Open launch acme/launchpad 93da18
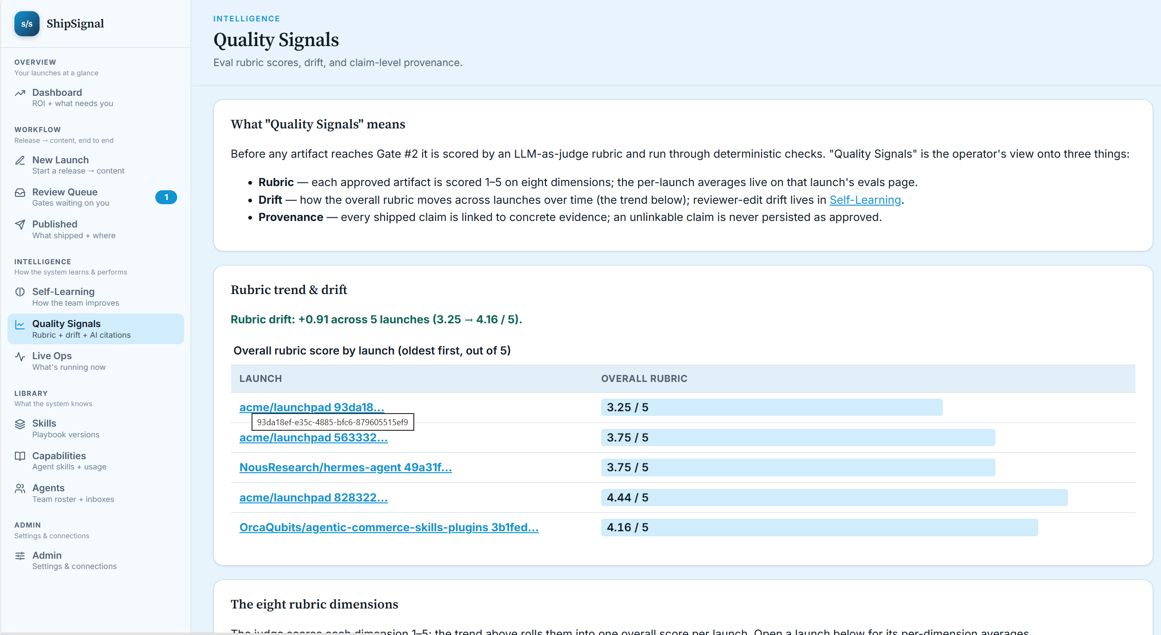Screen dimensions: 1161x635 [312, 408]
